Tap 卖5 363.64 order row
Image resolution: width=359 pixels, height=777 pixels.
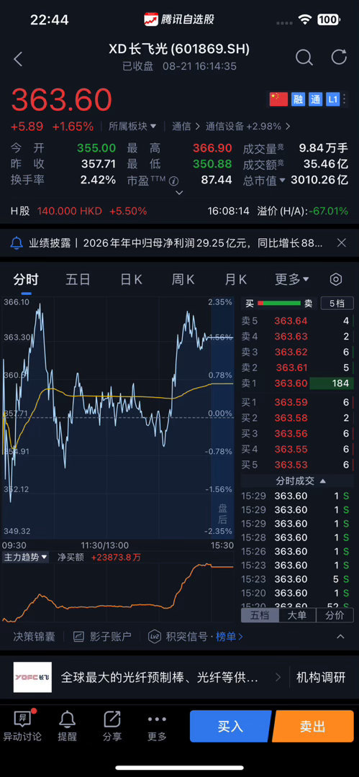click(298, 321)
